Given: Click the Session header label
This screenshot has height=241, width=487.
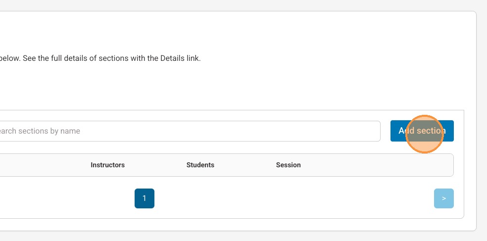Looking at the screenshot, I should point(288,165).
